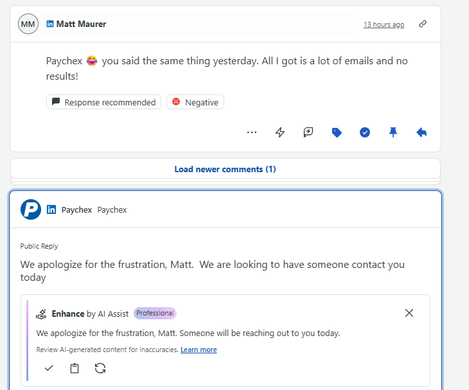Click 'Load newer comments (1)'
469x390 pixels.
[225, 169]
